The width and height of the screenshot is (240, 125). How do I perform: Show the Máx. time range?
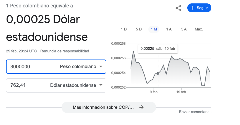click(199, 29)
